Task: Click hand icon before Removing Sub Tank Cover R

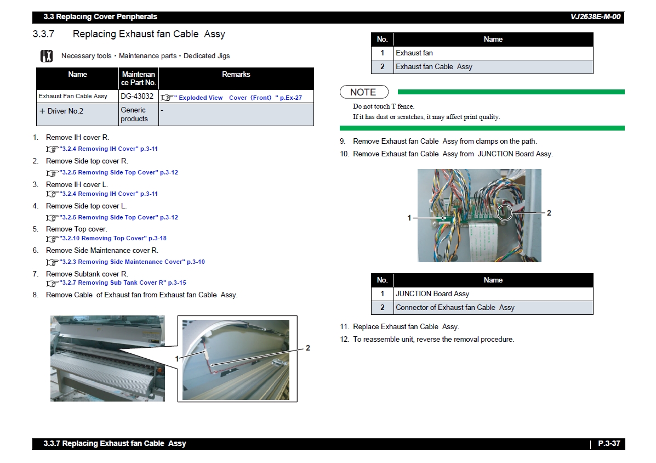Action: pos(52,283)
